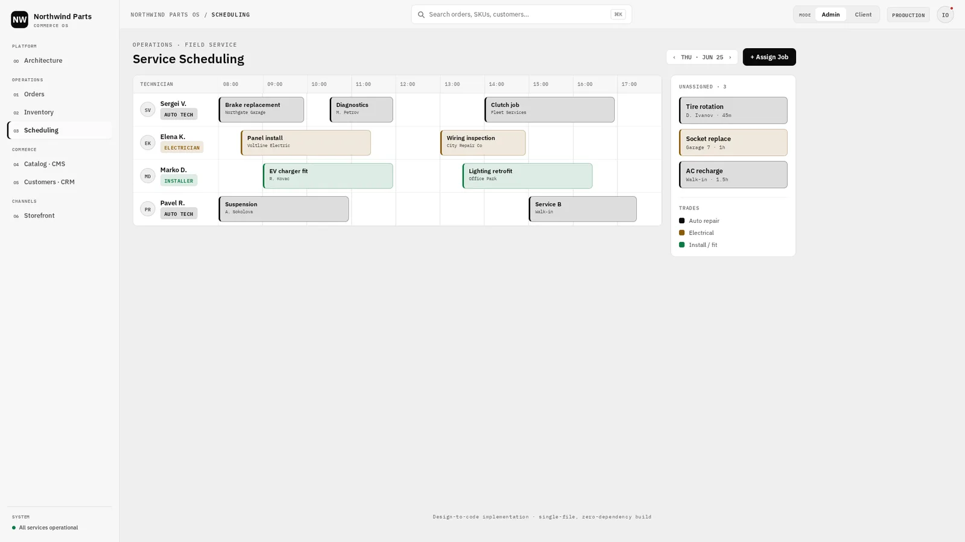
Task: Select Pavel R. PR avatar
Action: click(148, 210)
